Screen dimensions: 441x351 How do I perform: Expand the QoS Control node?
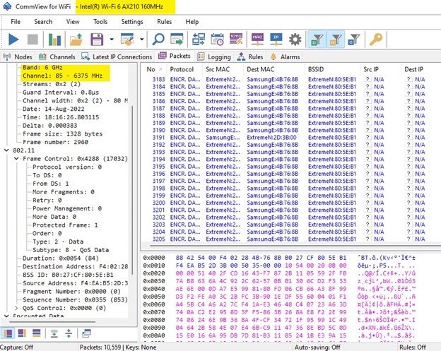coord(16,308)
